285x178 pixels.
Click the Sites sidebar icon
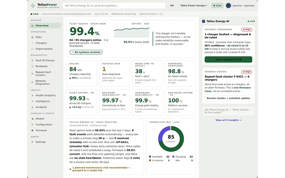pos(32,37)
